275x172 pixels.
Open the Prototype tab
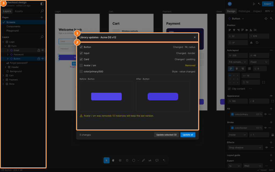click(x=244, y=11)
